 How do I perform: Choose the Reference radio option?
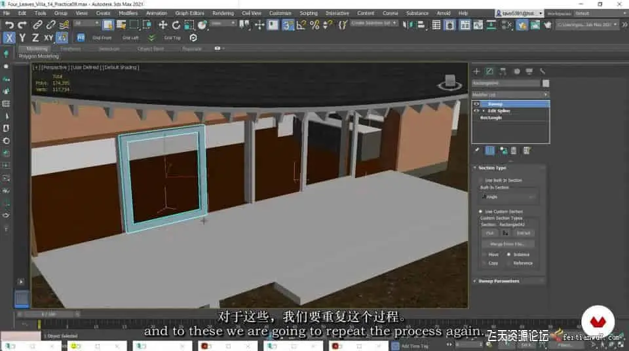click(508, 263)
